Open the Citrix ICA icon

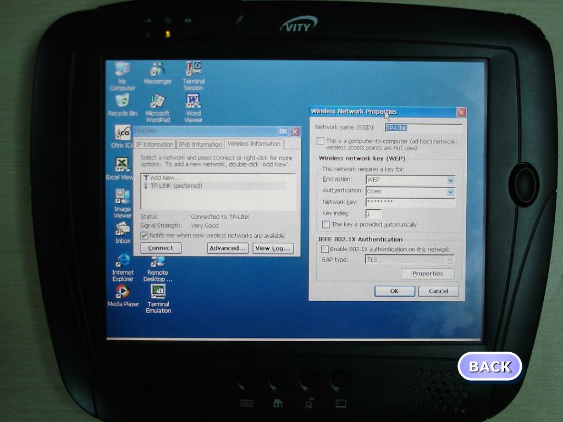coord(122,136)
